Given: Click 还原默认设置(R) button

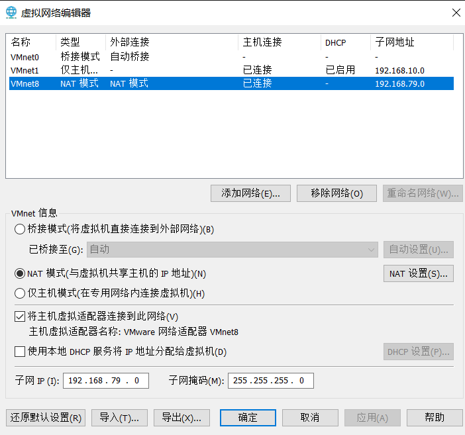Looking at the screenshot, I should (46, 418).
